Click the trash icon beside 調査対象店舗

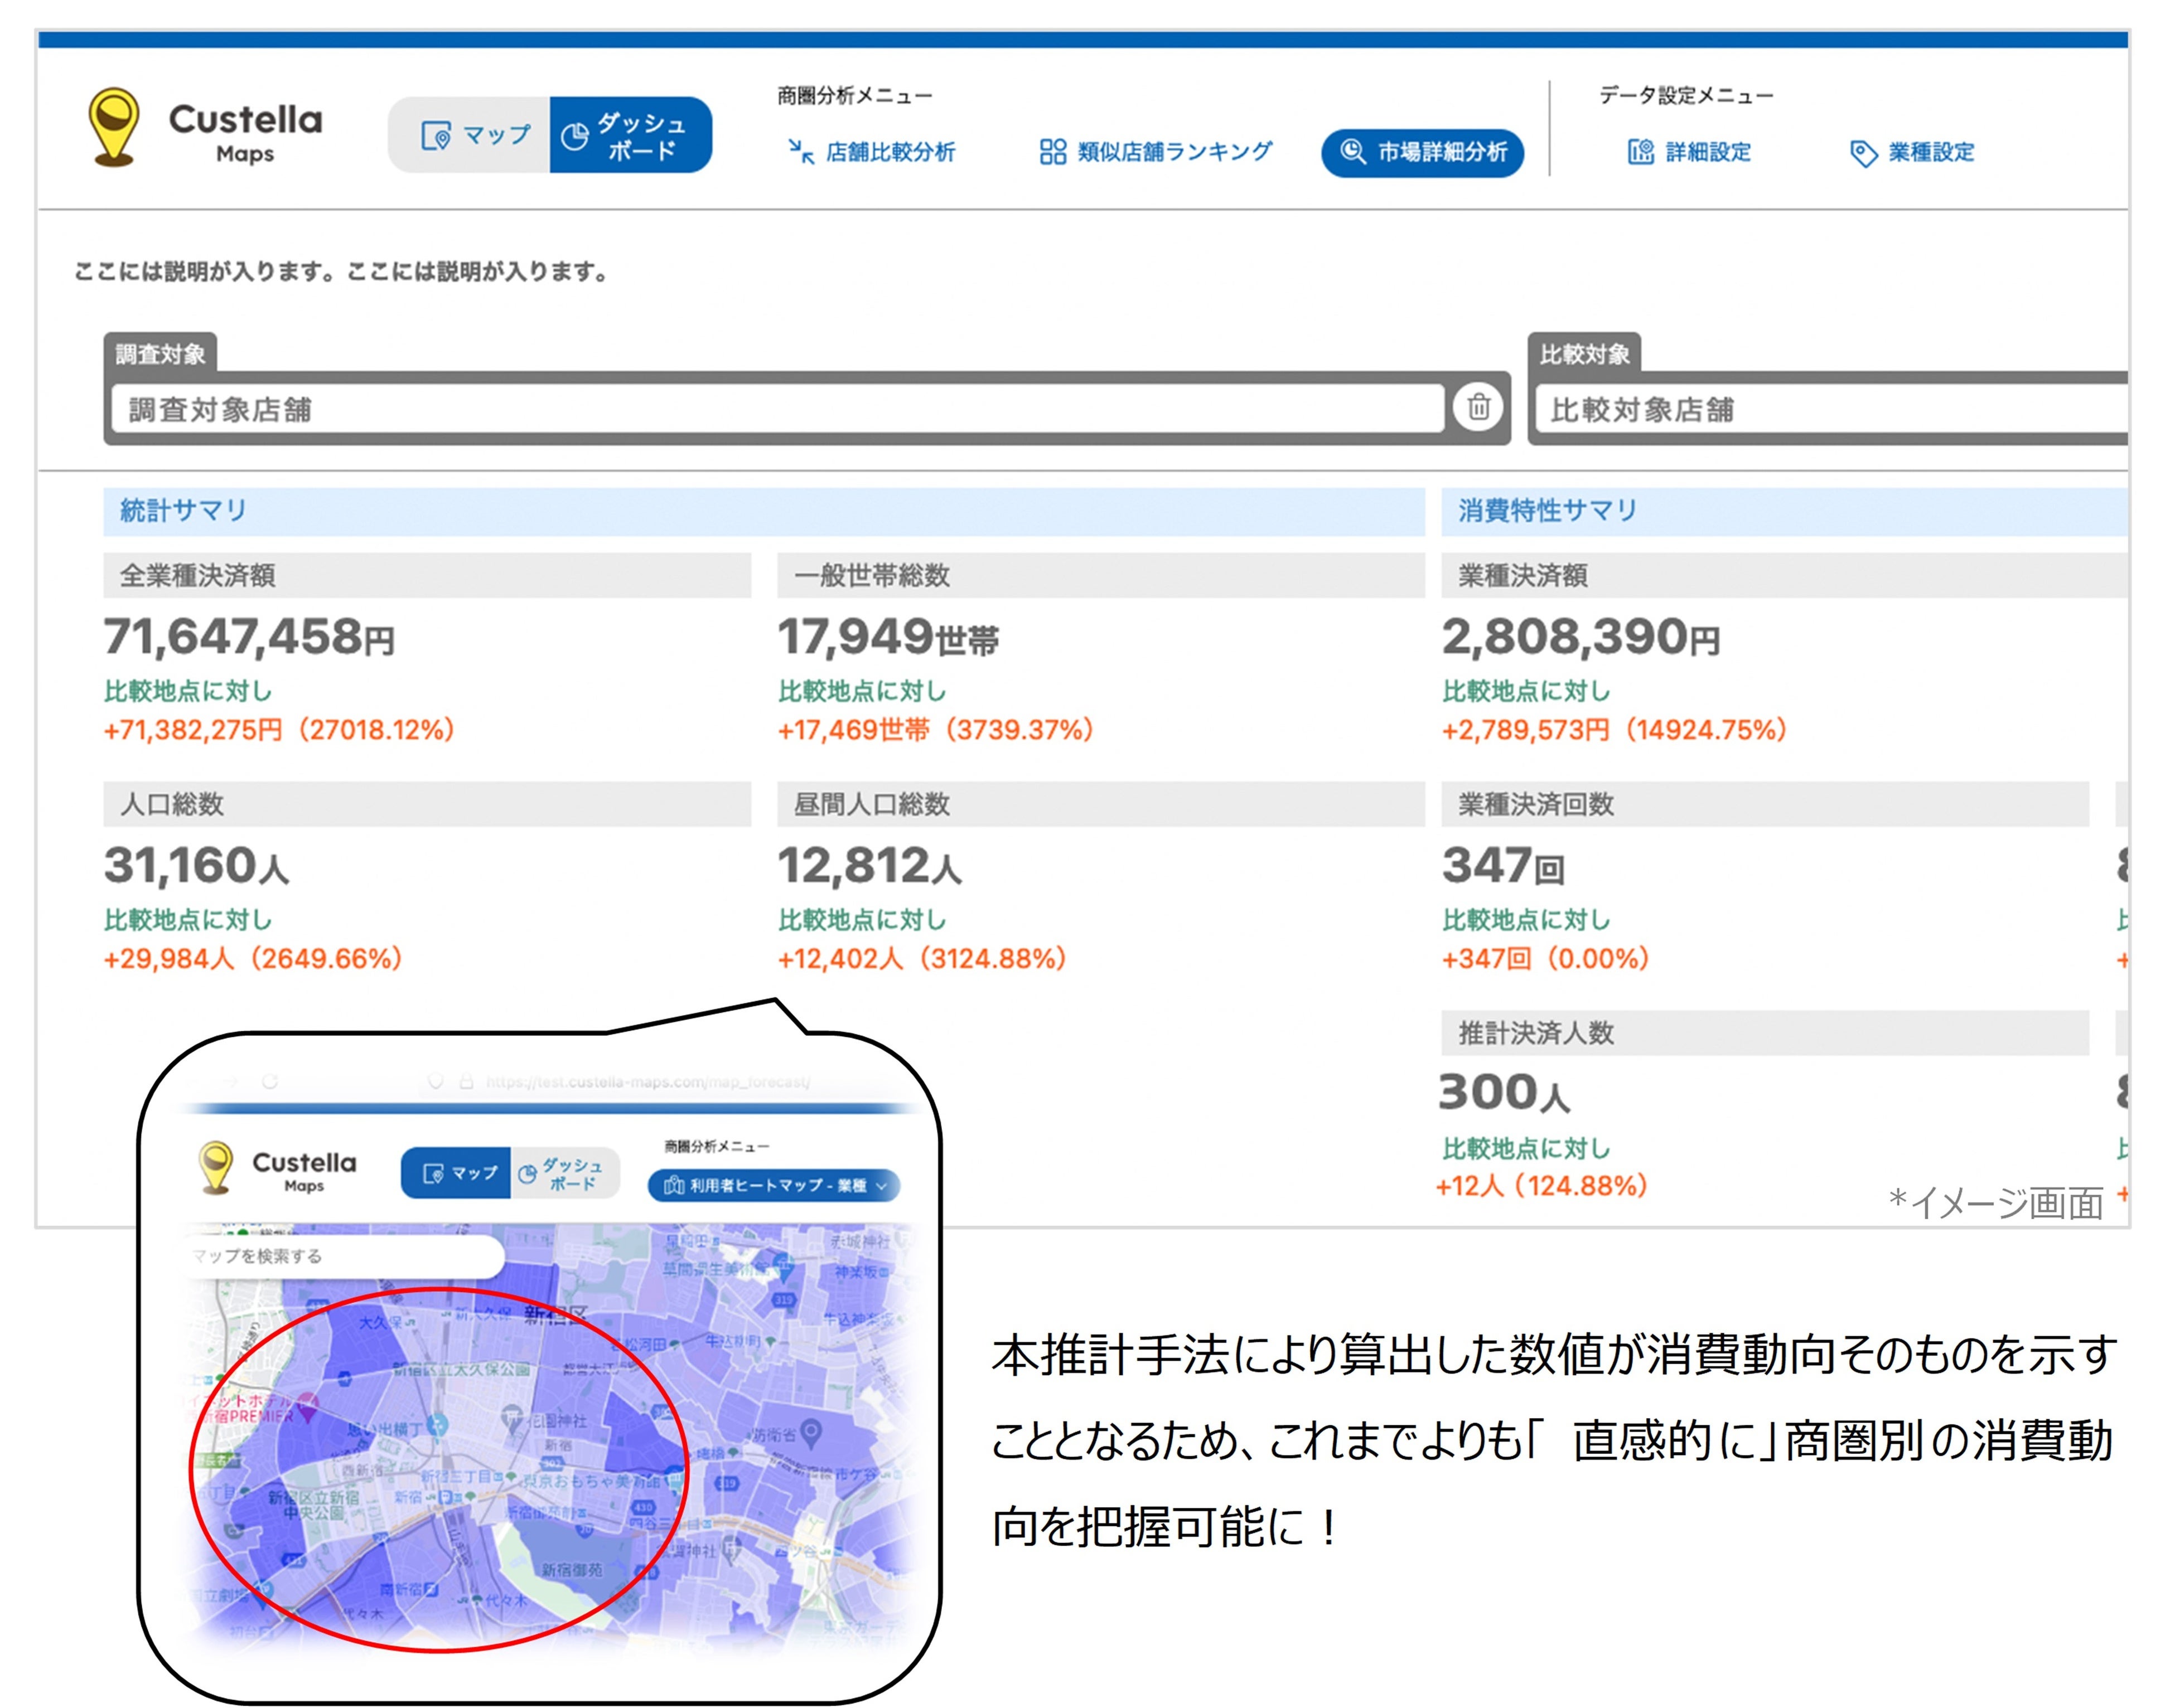pyautogui.click(x=1478, y=407)
